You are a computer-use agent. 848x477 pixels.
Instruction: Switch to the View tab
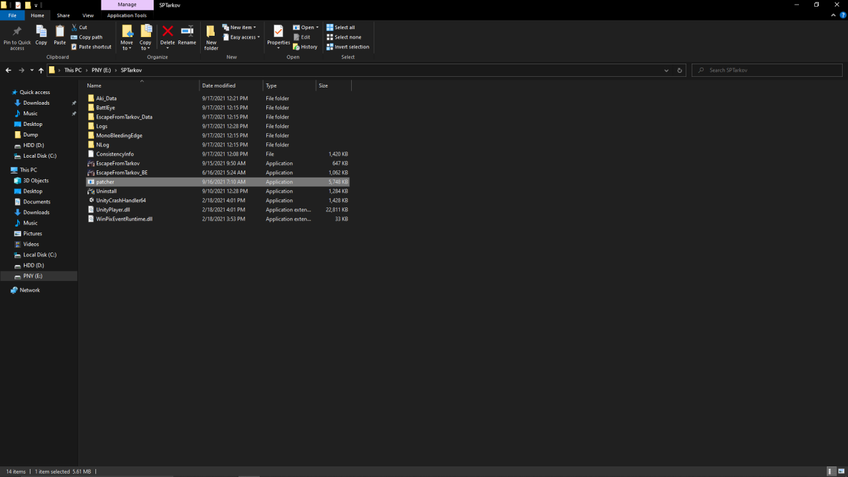88,15
